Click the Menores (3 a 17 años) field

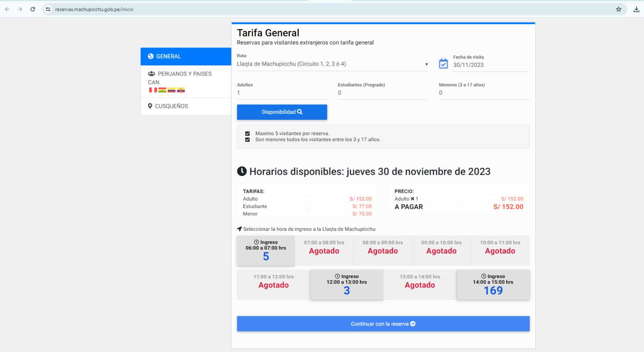[484, 93]
